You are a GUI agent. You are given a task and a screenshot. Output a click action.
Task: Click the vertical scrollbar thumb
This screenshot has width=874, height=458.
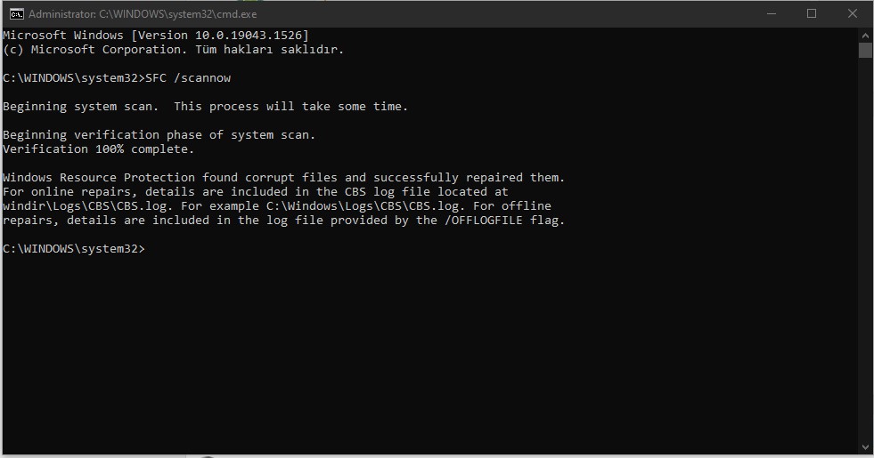coord(865,50)
